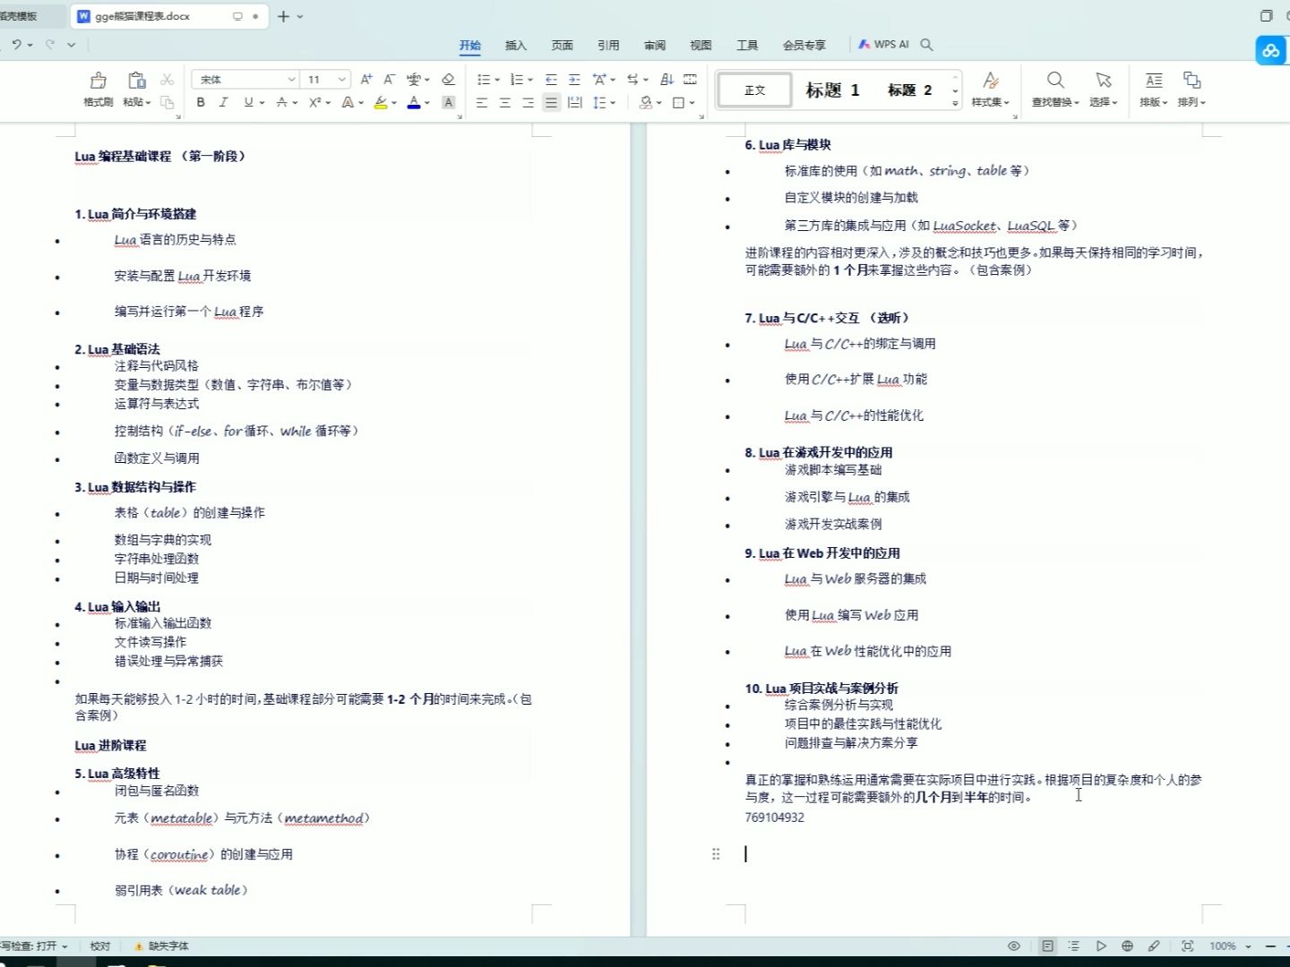Expand highlight color dropdown arrow
The width and height of the screenshot is (1290, 967).
click(x=394, y=103)
